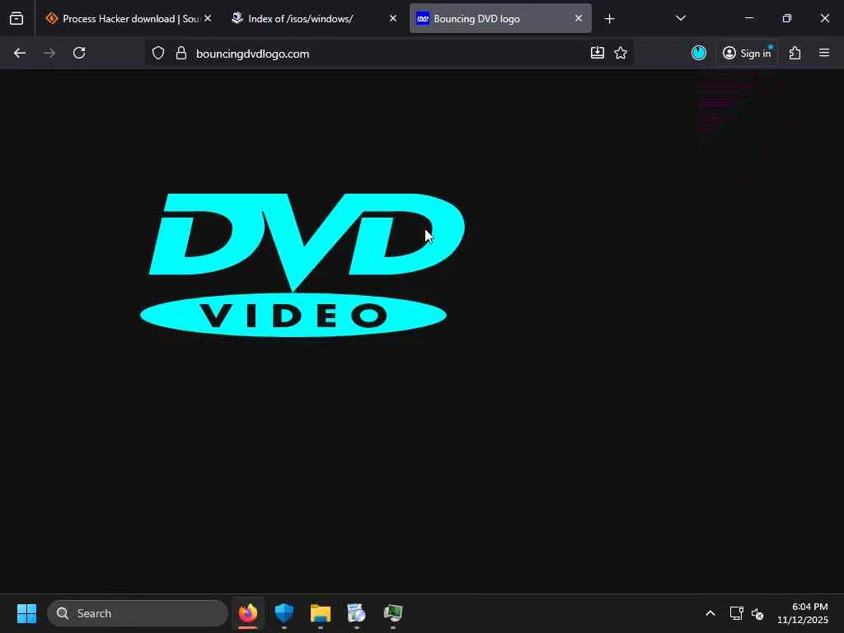Restore down the Firefox window
This screenshot has height=633, width=844.
pyautogui.click(x=787, y=18)
